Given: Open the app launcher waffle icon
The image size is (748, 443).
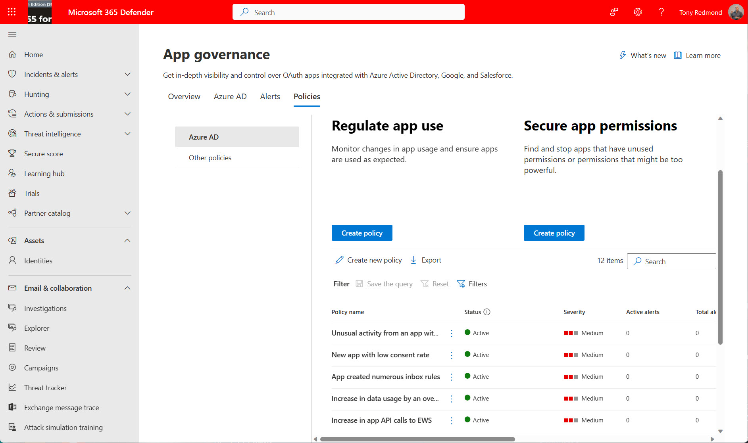Looking at the screenshot, I should pos(12,12).
